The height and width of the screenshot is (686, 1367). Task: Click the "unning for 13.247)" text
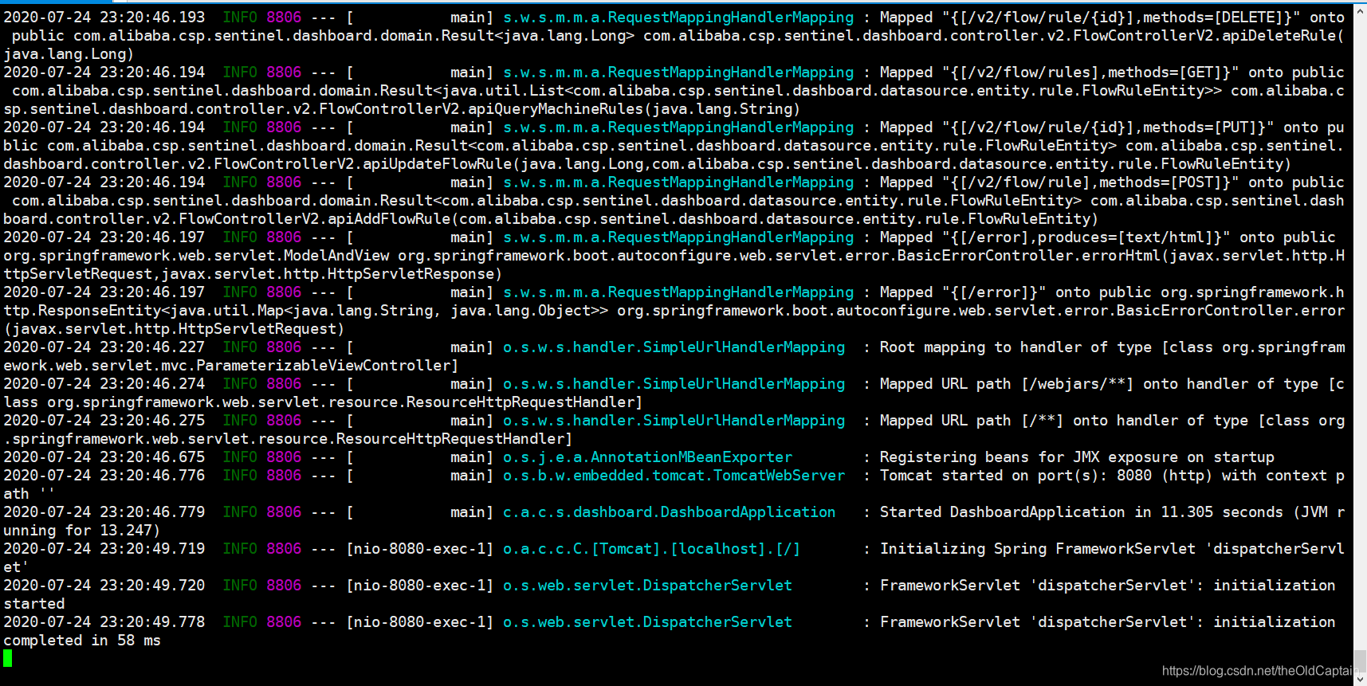(x=82, y=531)
